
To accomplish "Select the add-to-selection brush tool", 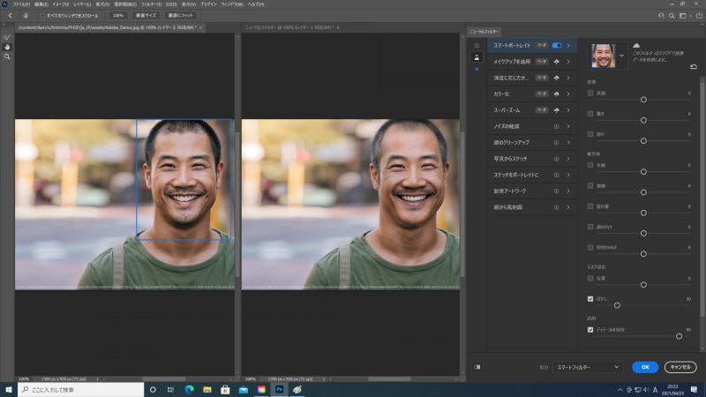I will pos(7,37).
